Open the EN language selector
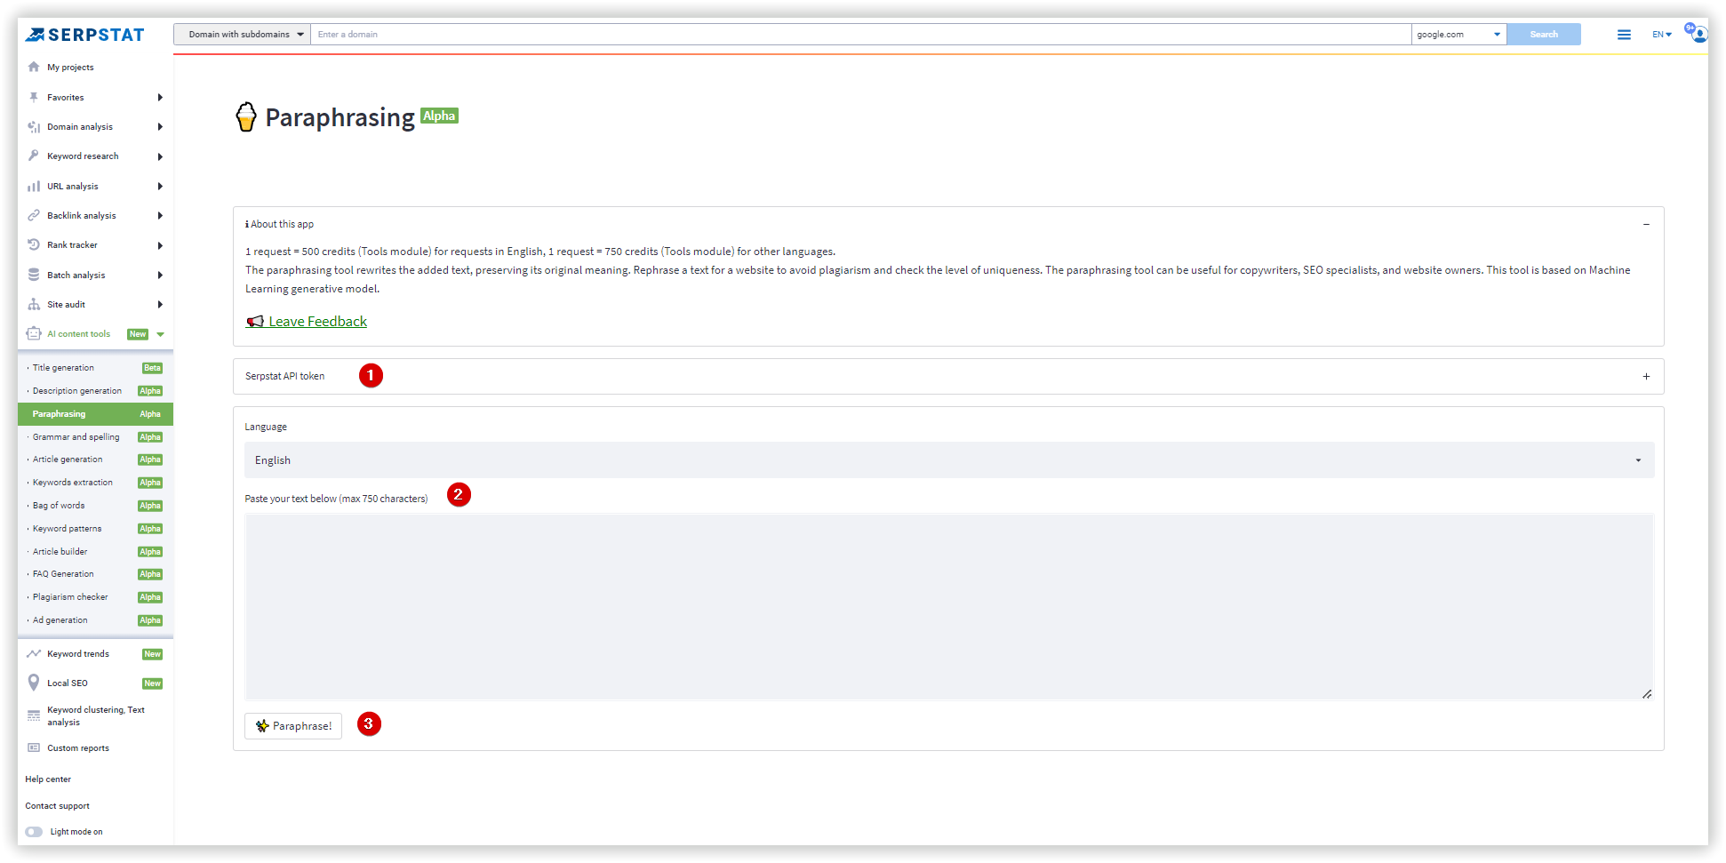The height and width of the screenshot is (863, 1726). pyautogui.click(x=1662, y=35)
